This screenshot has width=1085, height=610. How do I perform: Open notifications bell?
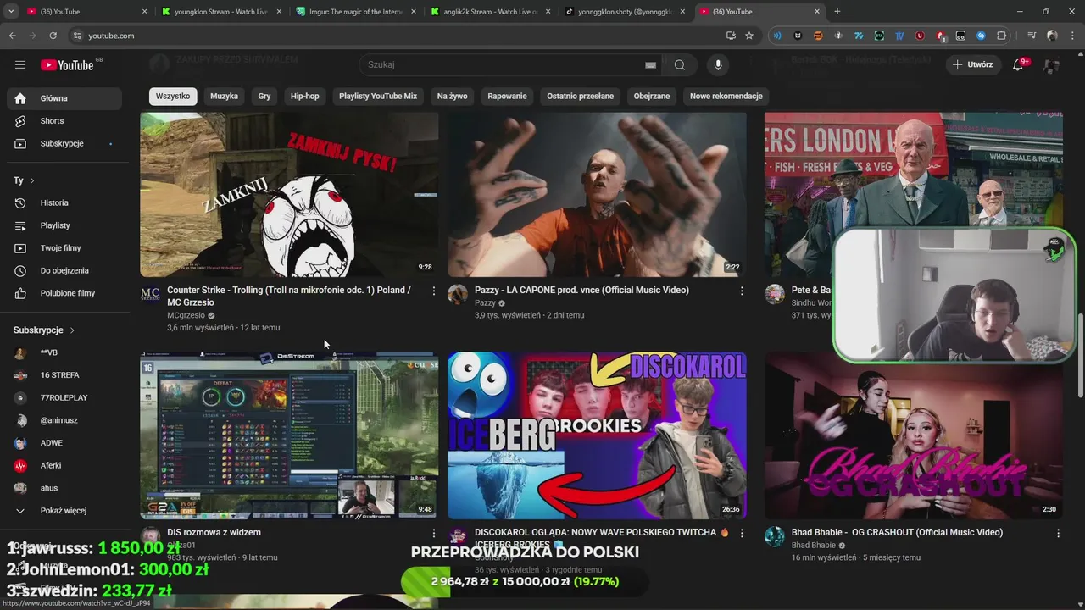(x=1019, y=64)
